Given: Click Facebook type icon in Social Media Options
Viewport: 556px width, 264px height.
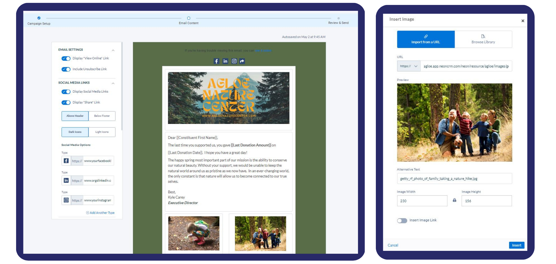Looking at the screenshot, I should coord(66,161).
